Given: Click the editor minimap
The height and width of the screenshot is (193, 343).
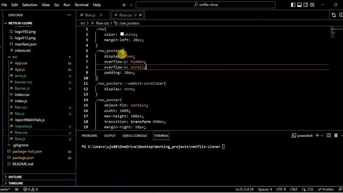Looking at the screenshot, I should (333, 32).
